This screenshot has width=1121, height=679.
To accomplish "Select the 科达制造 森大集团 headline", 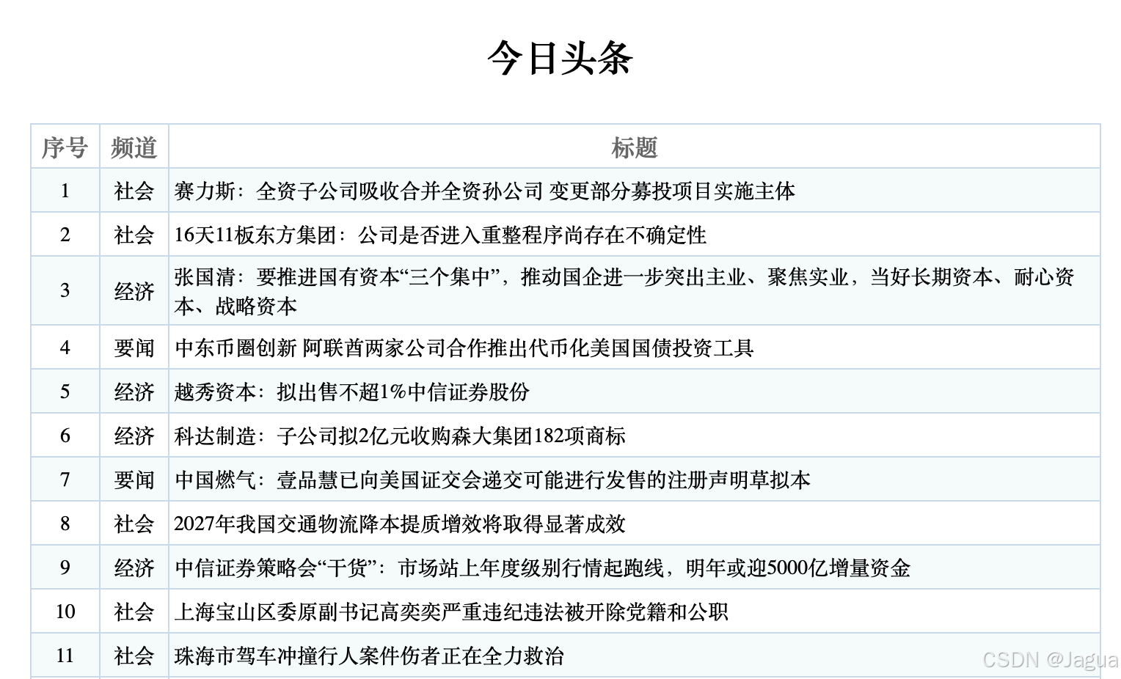I will tap(400, 436).
